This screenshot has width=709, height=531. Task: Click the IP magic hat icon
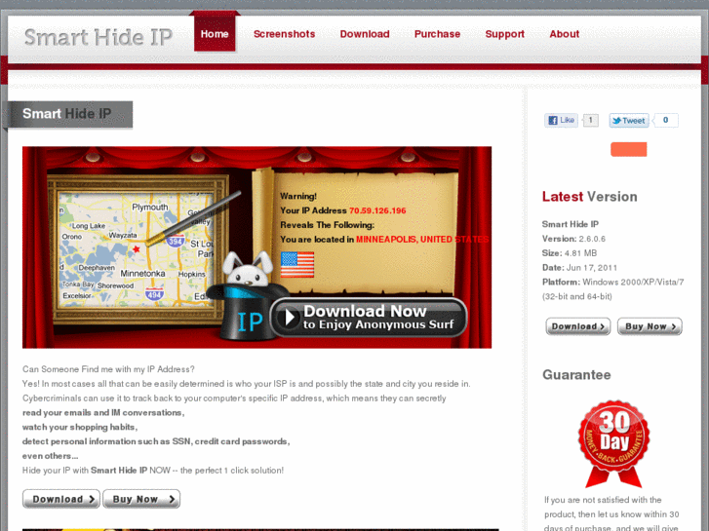tap(247, 314)
